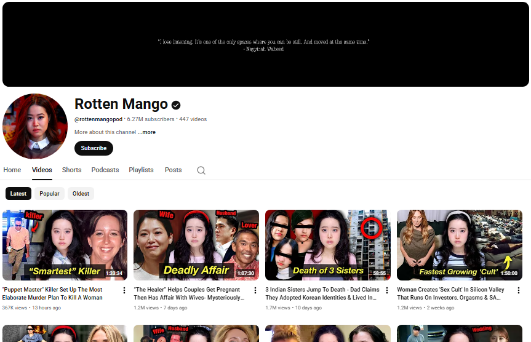Open options menu for "The Healer" video

tap(255, 290)
